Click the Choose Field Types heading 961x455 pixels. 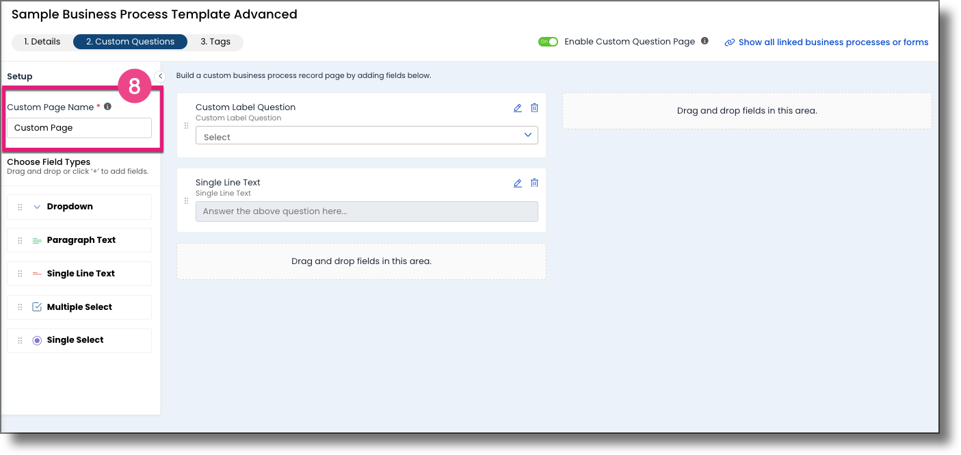49,162
